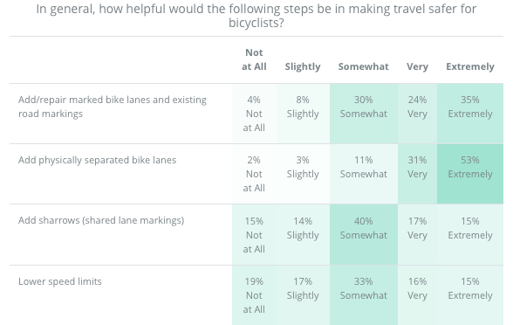
Task: Select the 2% Not at All cell
Action: pyautogui.click(x=254, y=174)
